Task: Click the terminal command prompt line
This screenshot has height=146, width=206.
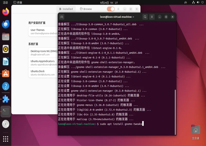Action: coord(101,124)
